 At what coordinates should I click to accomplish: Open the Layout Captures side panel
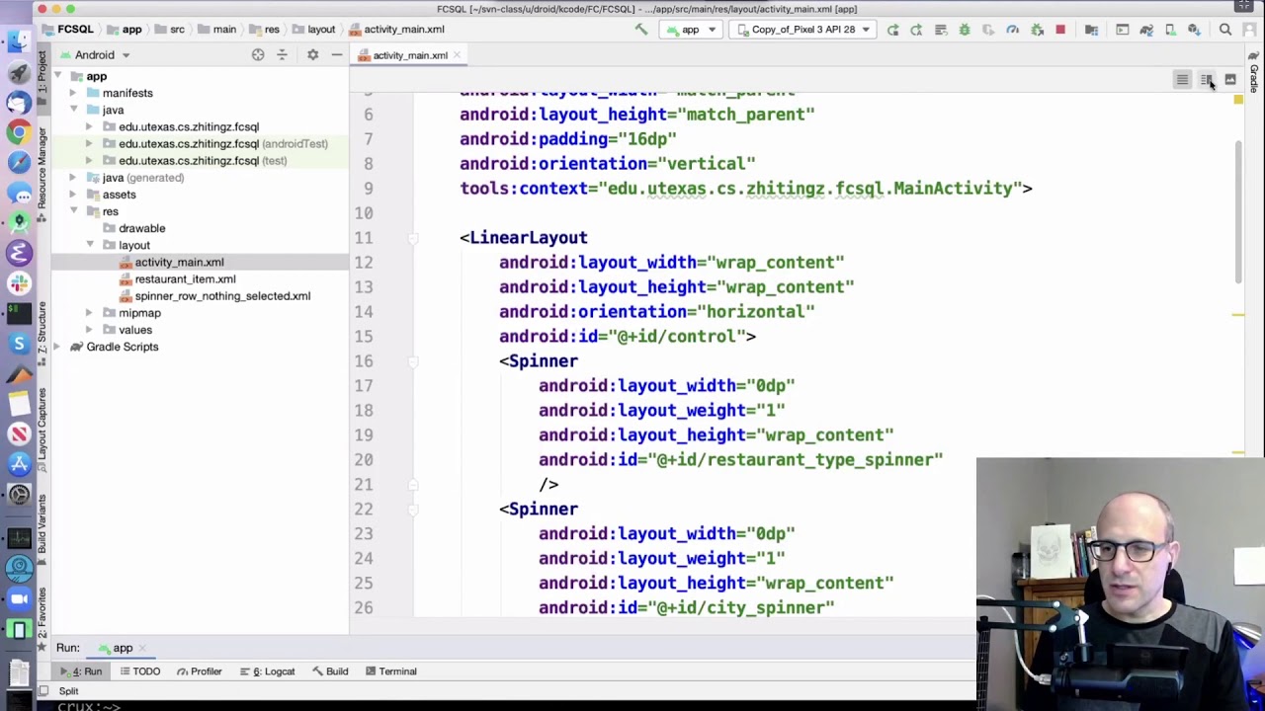coord(42,430)
